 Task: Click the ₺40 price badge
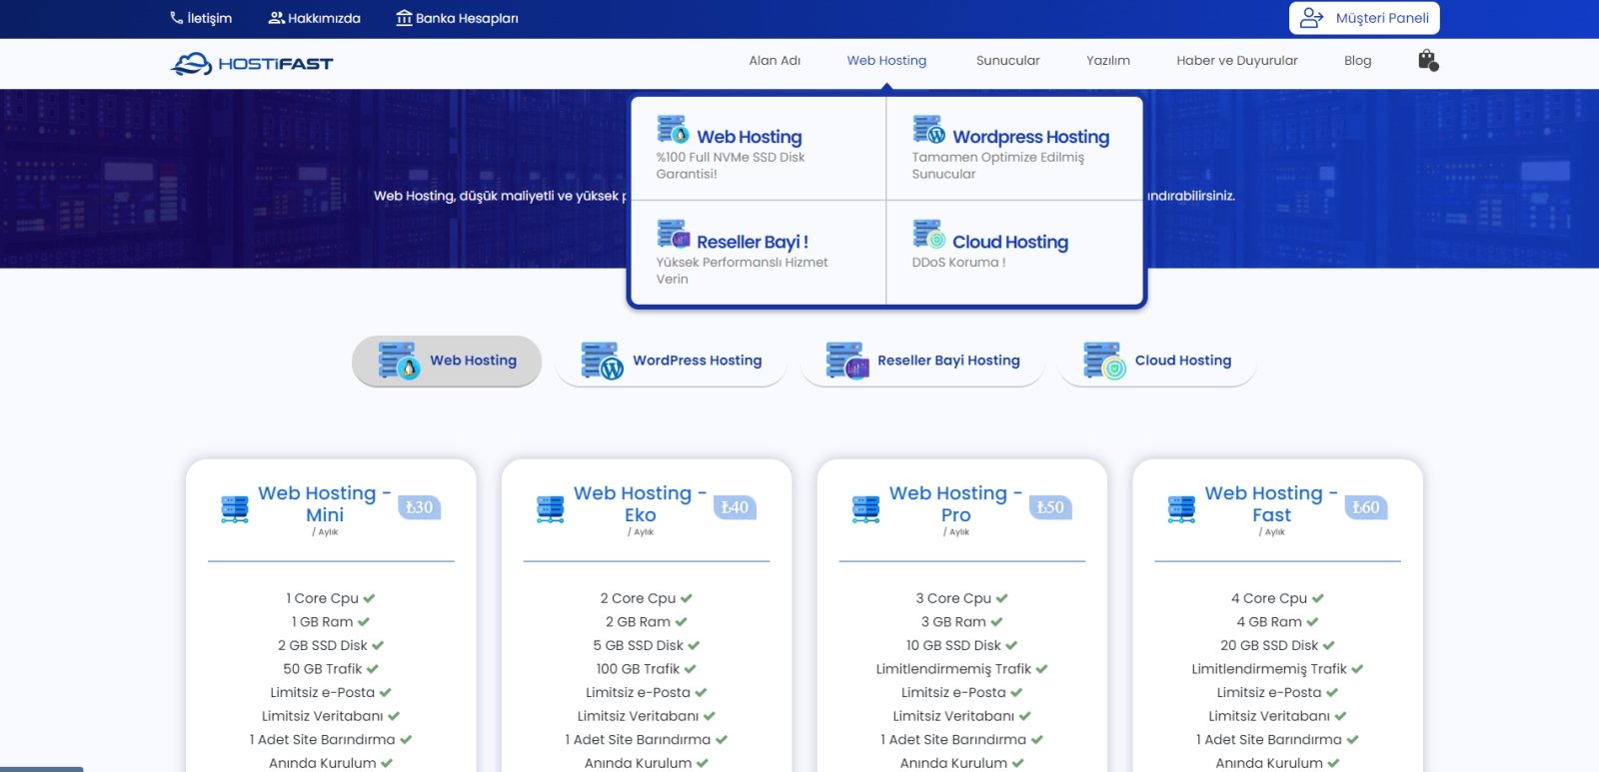(736, 507)
